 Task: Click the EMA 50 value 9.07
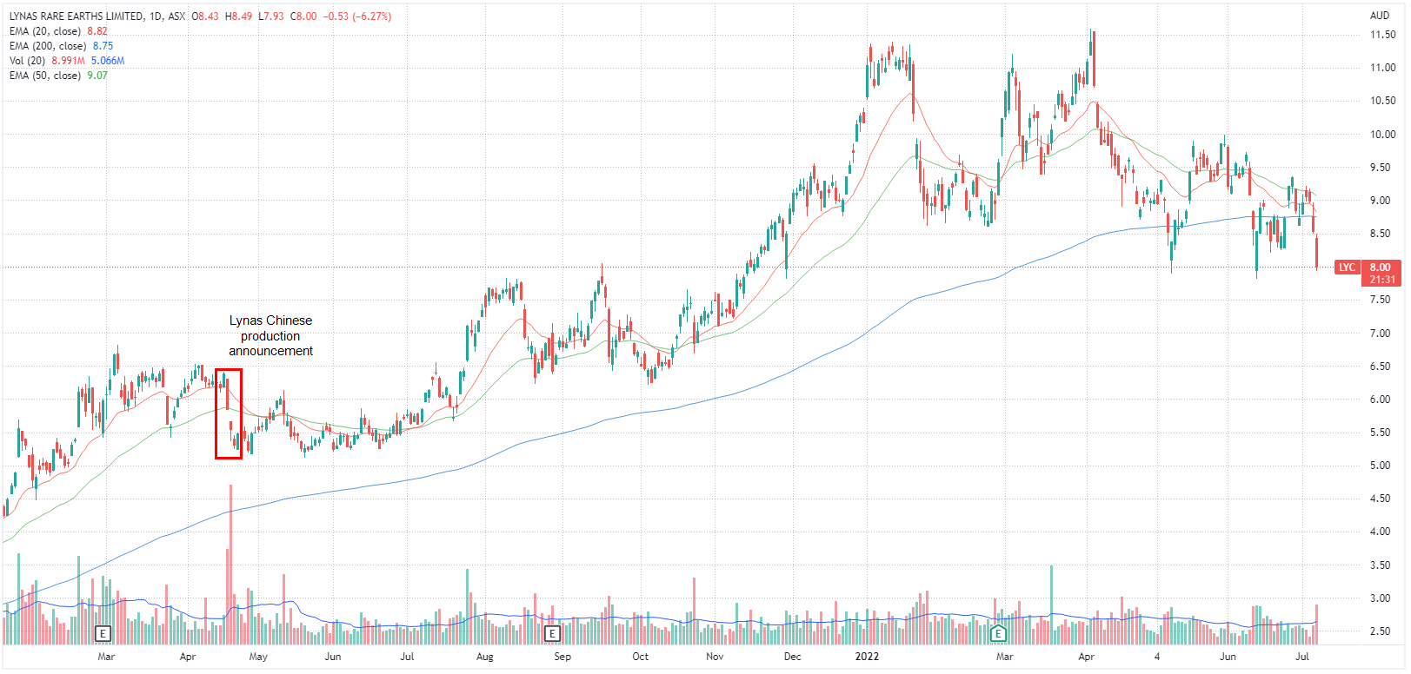[97, 76]
